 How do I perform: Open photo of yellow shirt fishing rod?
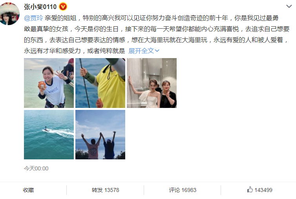pyautogui.click(x=100, y=83)
